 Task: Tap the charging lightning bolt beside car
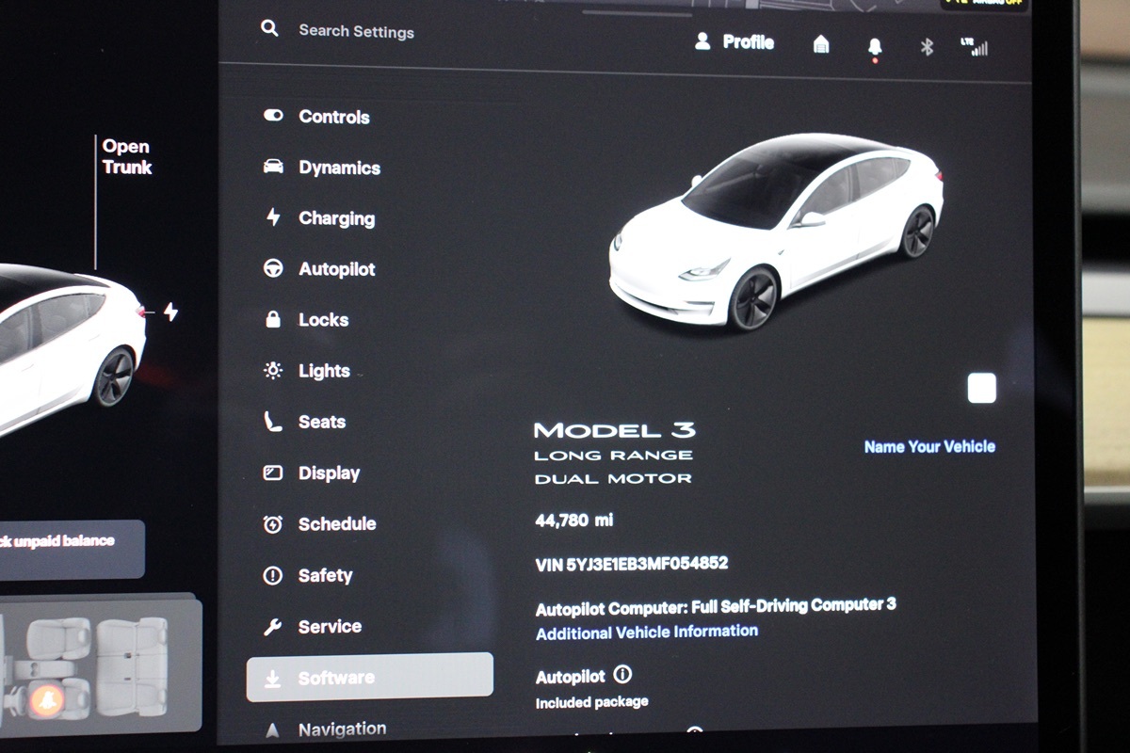[170, 312]
